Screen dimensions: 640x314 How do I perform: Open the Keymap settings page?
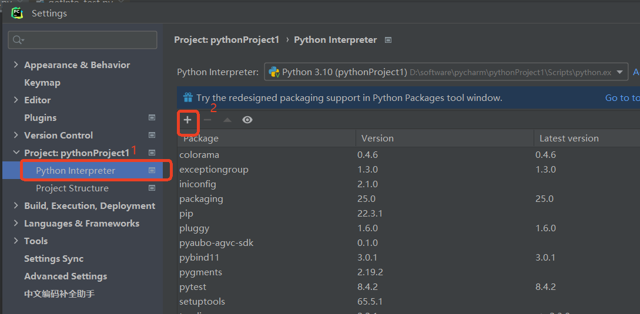coord(42,83)
